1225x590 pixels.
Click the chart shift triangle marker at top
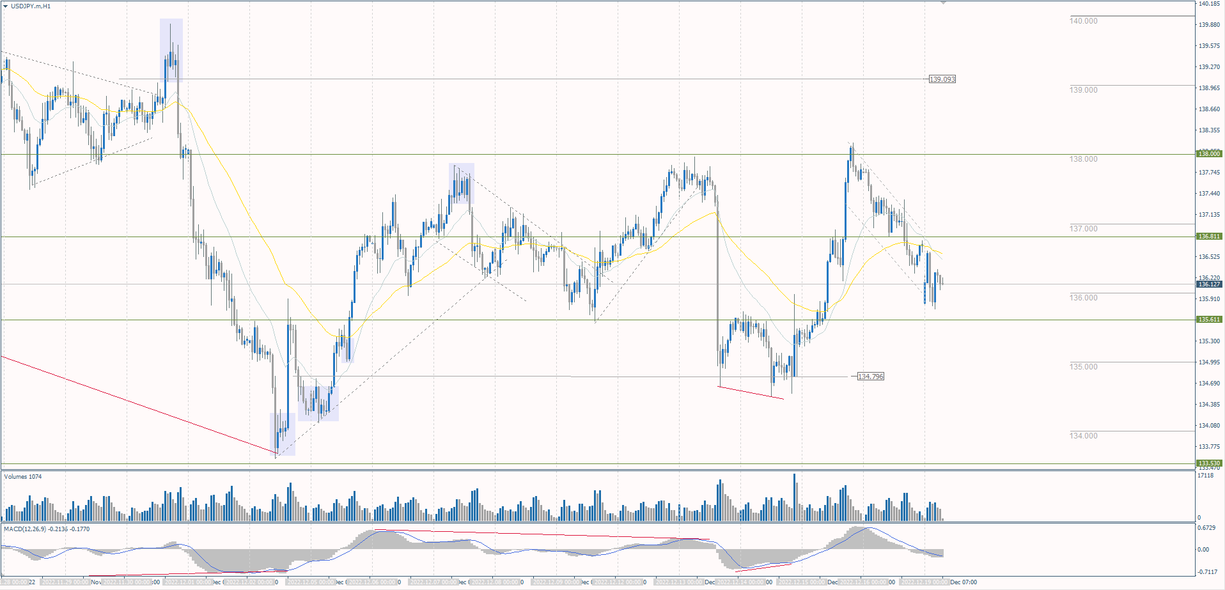click(x=943, y=3)
